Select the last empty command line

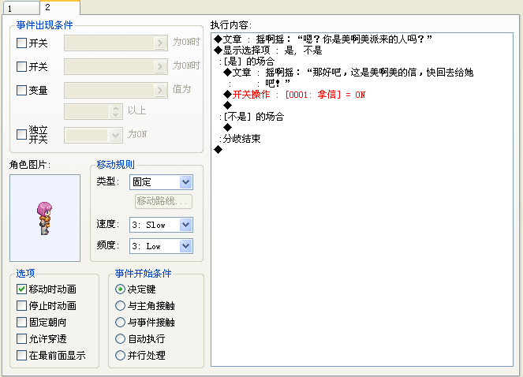click(x=362, y=150)
